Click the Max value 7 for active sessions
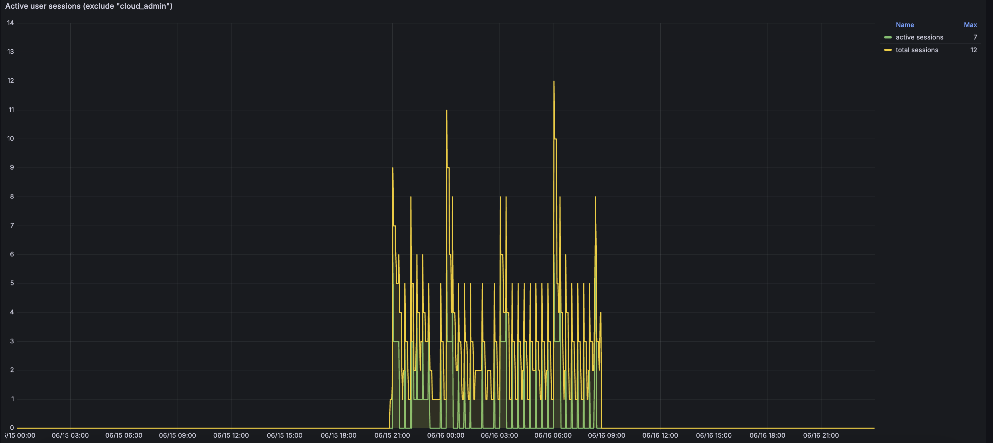 (x=975, y=37)
